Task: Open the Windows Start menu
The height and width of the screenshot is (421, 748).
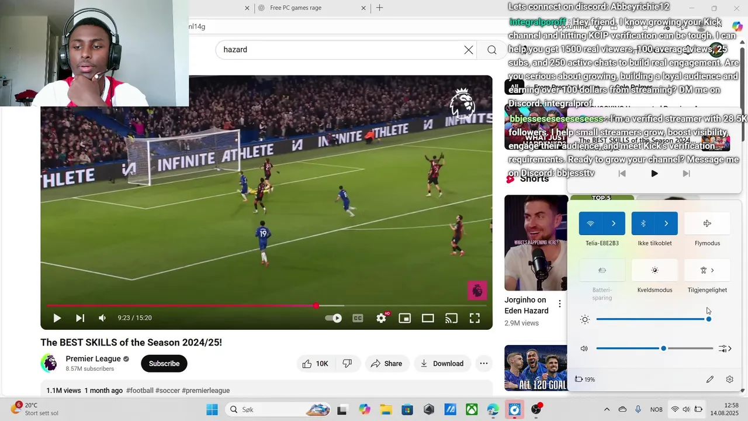Action: pos(212,409)
